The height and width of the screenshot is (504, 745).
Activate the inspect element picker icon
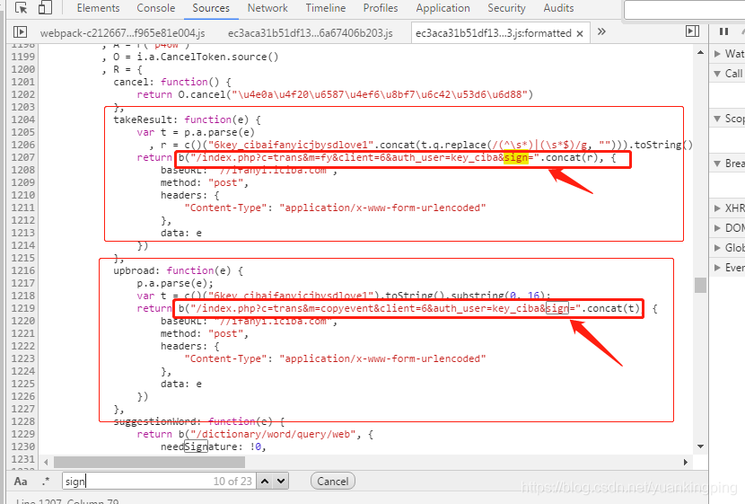click(x=21, y=7)
